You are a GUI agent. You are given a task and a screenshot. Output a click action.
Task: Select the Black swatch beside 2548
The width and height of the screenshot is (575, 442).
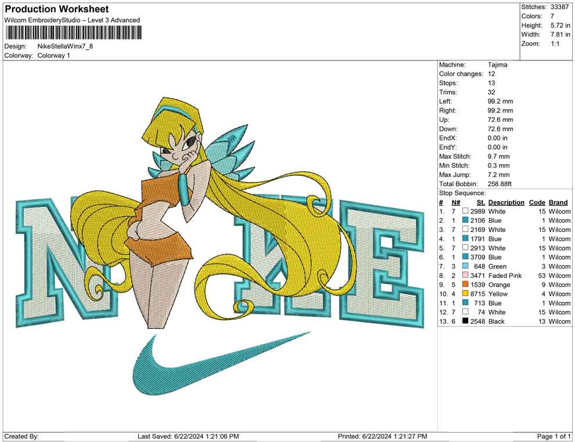(x=465, y=321)
